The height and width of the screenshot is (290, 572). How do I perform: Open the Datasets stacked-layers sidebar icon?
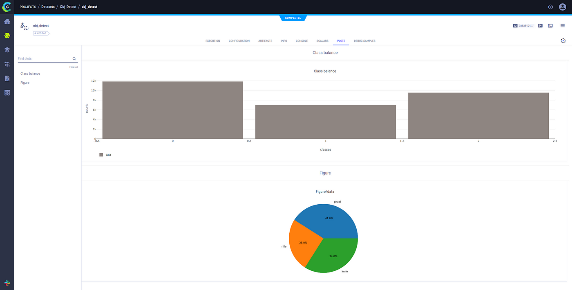[7, 50]
